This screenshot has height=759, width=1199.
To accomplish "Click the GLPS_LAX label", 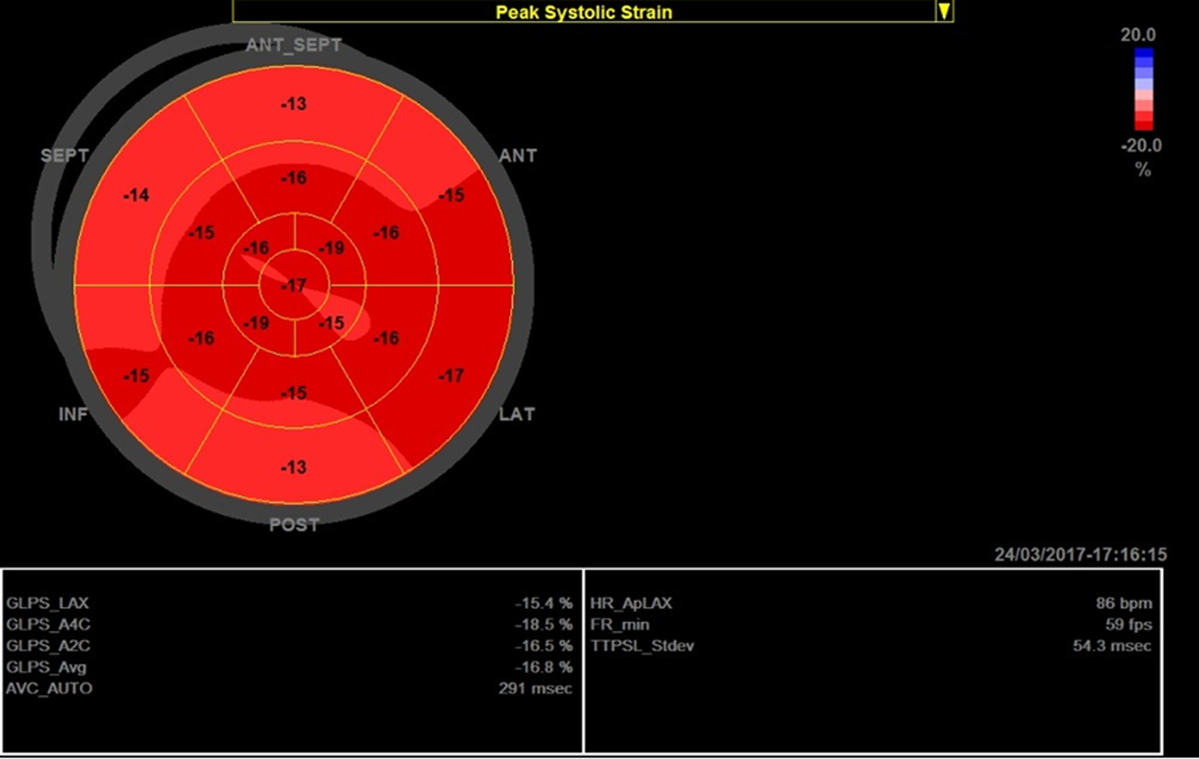I will pyautogui.click(x=48, y=604).
